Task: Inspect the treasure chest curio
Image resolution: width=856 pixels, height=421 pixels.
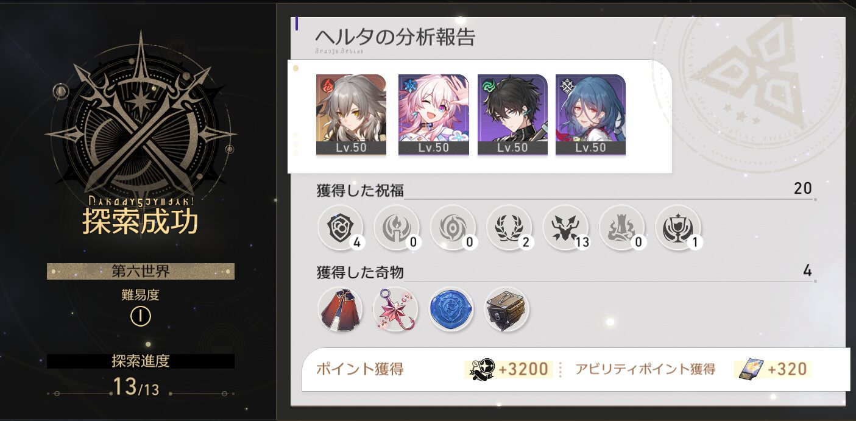Action: (x=506, y=309)
